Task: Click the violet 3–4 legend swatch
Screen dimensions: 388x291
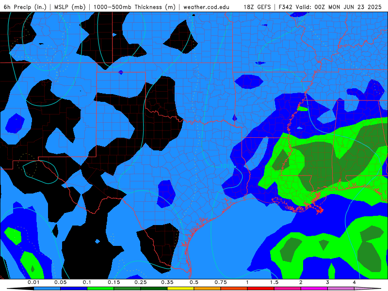Action: tap(341, 289)
